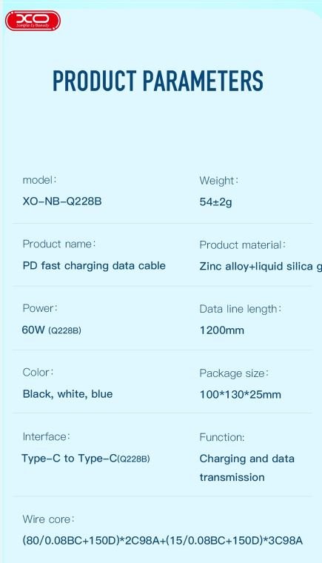
Task: Click the model number XO-NB-Q228B
Action: (62, 201)
